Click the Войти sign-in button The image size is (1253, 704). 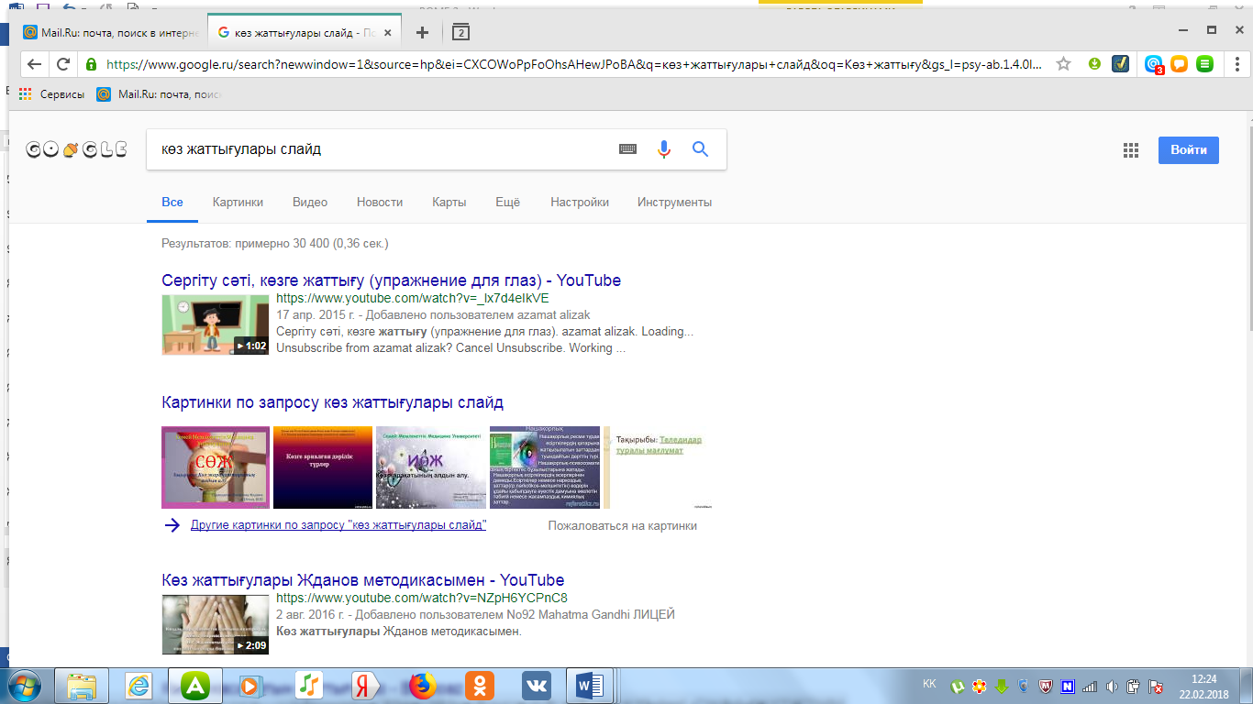(x=1188, y=150)
